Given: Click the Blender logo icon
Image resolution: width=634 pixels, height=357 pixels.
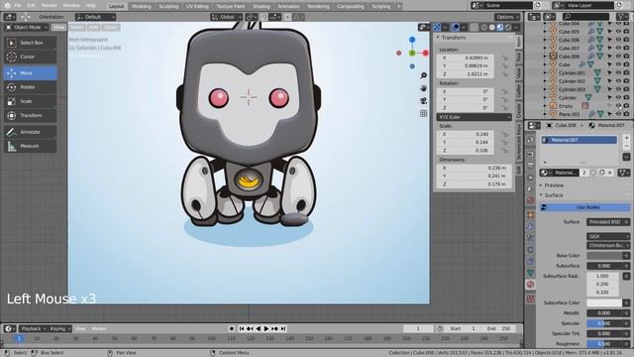Looking at the screenshot, I should (x=7, y=6).
